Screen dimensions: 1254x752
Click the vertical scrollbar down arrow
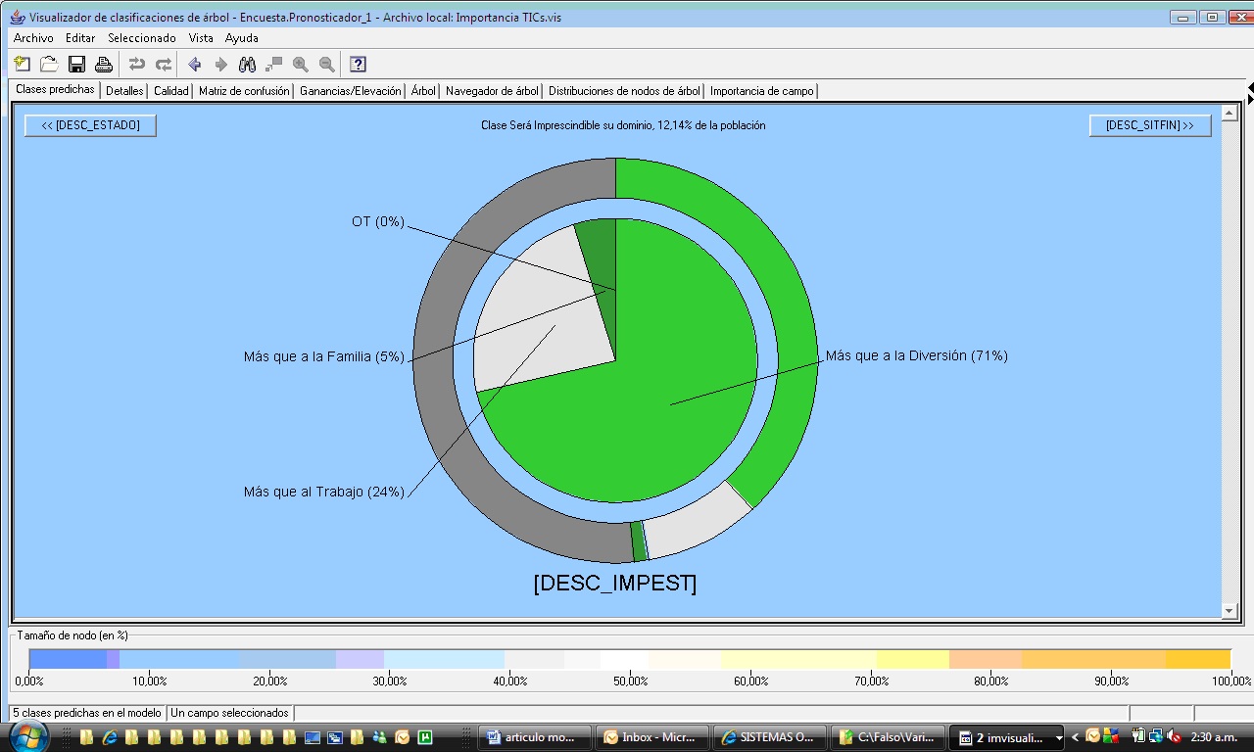(1230, 611)
